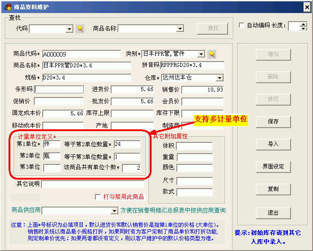Click the 其它说明 input field
Image resolution: width=313 pixels, height=251 pixels.
coord(93,184)
